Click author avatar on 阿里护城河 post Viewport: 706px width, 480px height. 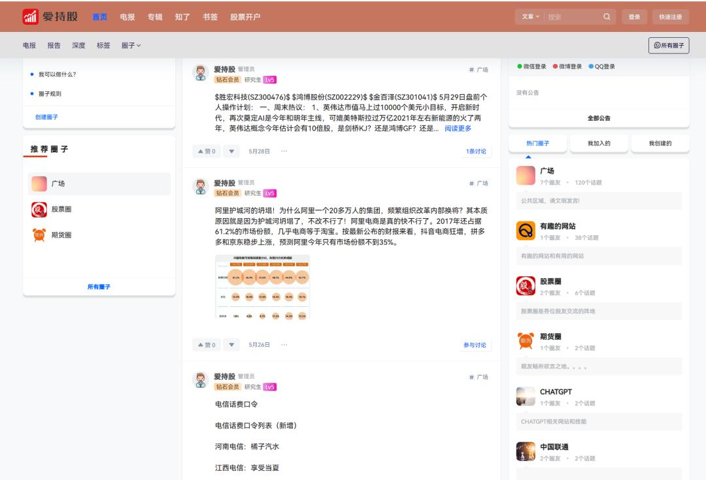pos(201,187)
